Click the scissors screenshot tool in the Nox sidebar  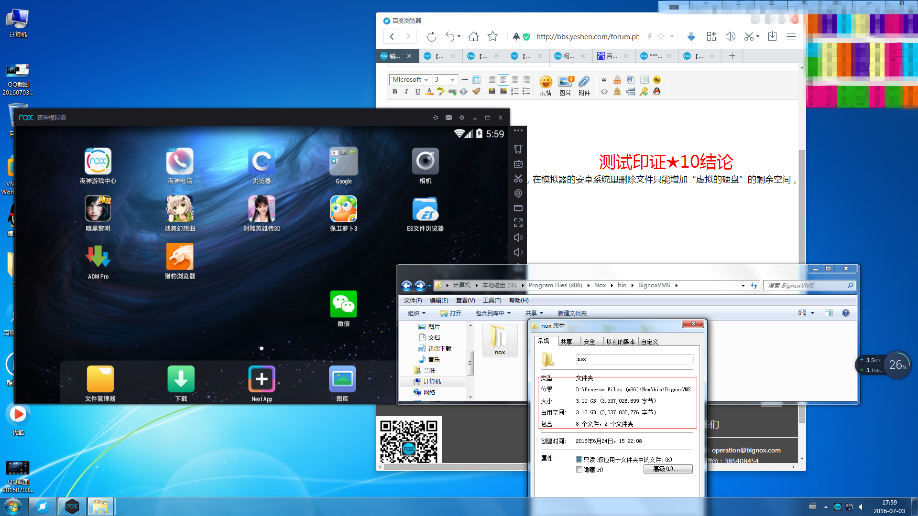click(x=518, y=179)
